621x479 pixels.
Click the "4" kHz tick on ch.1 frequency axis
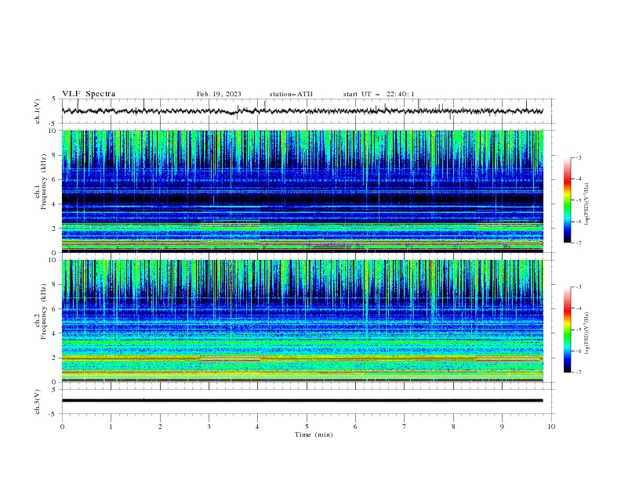[x=55, y=204]
